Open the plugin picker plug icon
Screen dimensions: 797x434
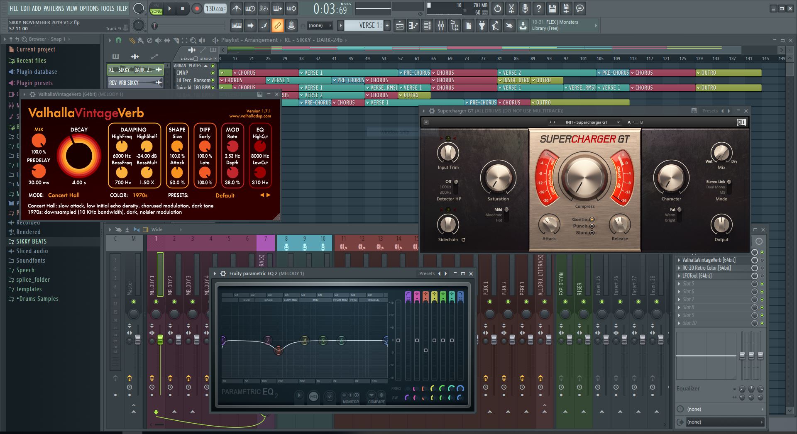pyautogui.click(x=482, y=26)
